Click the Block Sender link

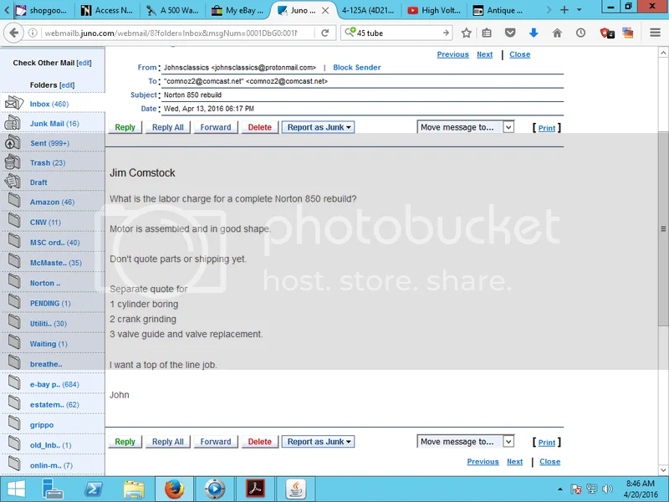(356, 68)
